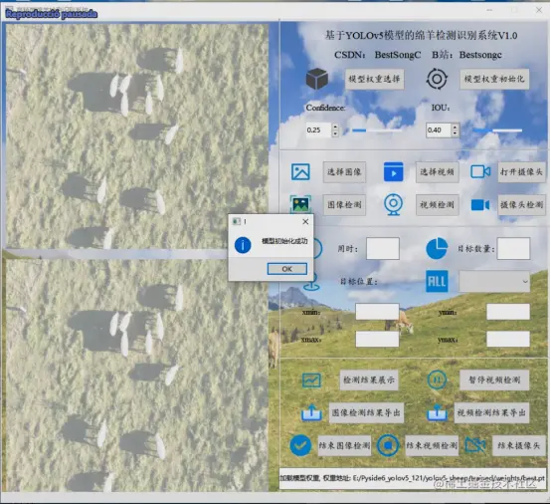Click the landscape icon beside 图像检测
551x504 pixels.
click(x=300, y=204)
